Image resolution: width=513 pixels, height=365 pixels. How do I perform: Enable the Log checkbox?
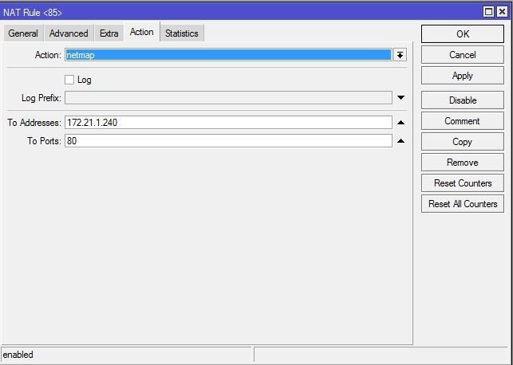69,80
